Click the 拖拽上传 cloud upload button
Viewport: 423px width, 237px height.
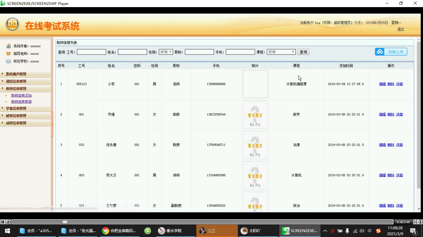tap(391, 52)
